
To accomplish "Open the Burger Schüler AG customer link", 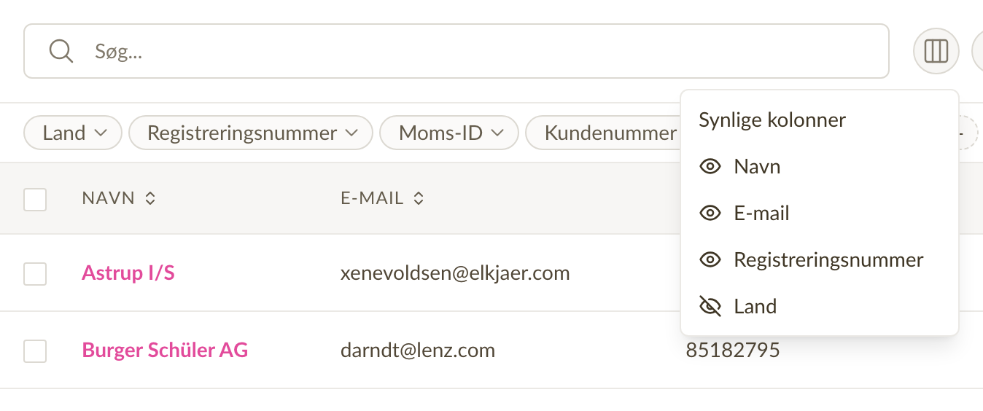I will pyautogui.click(x=165, y=351).
